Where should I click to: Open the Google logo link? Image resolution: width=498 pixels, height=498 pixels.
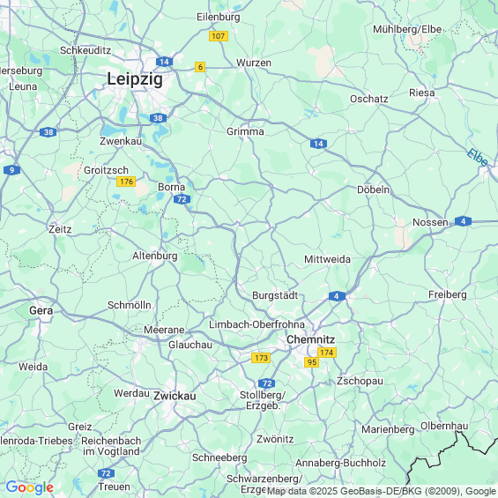[30, 487]
